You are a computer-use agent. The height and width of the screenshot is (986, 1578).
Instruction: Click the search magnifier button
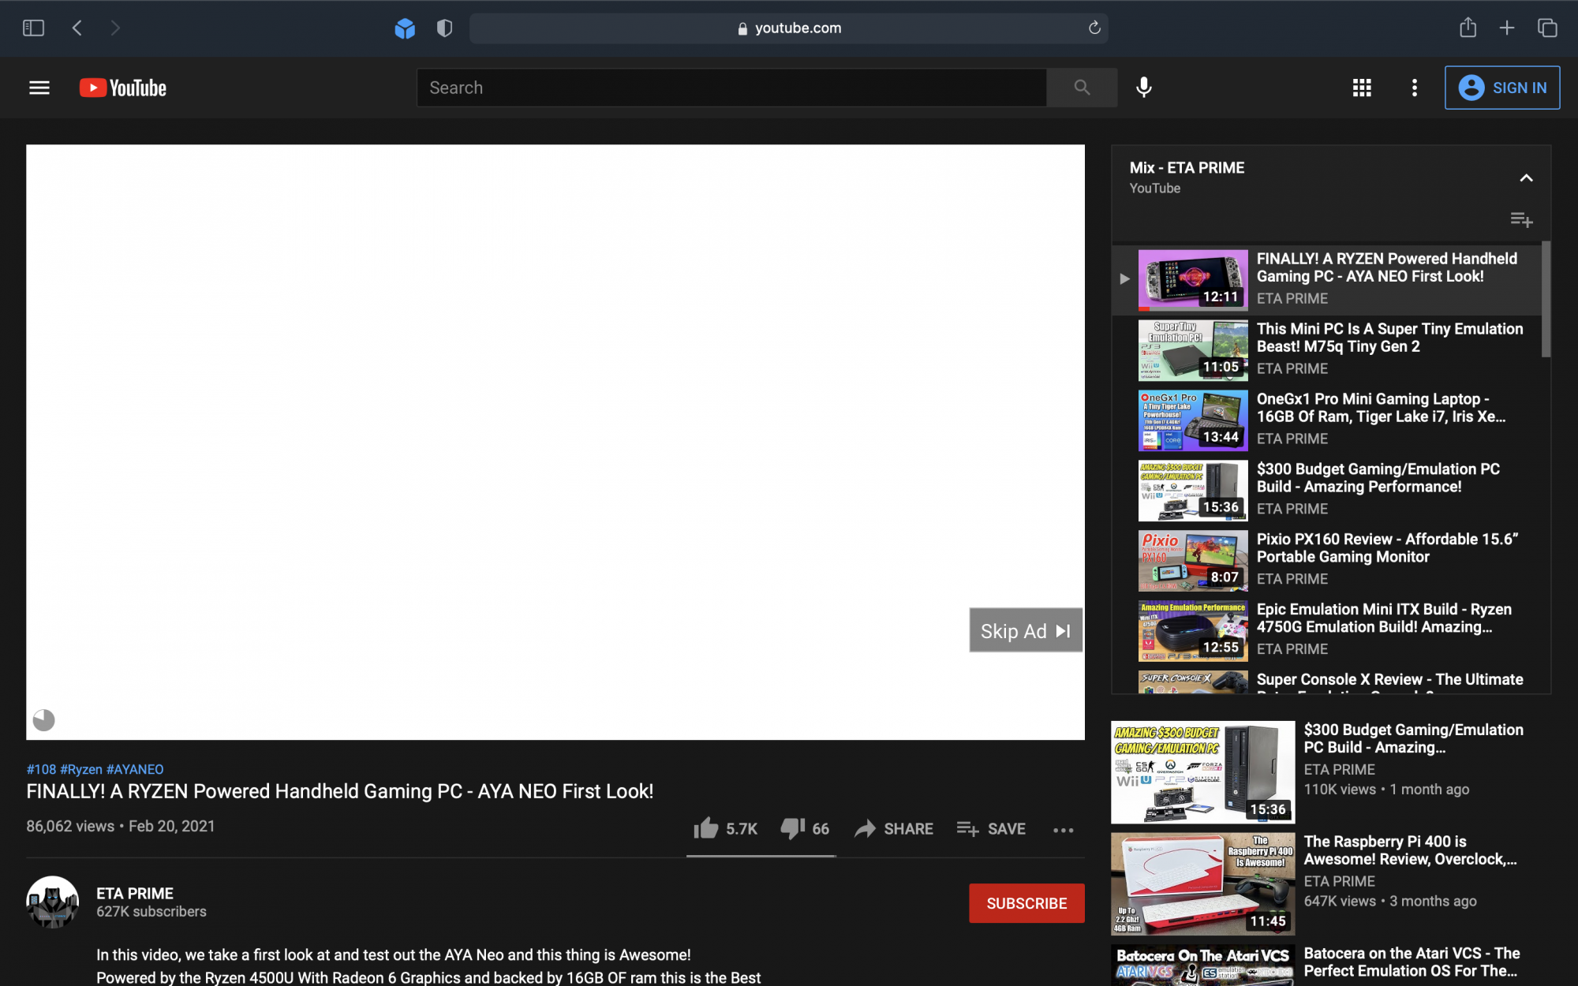pyautogui.click(x=1082, y=88)
